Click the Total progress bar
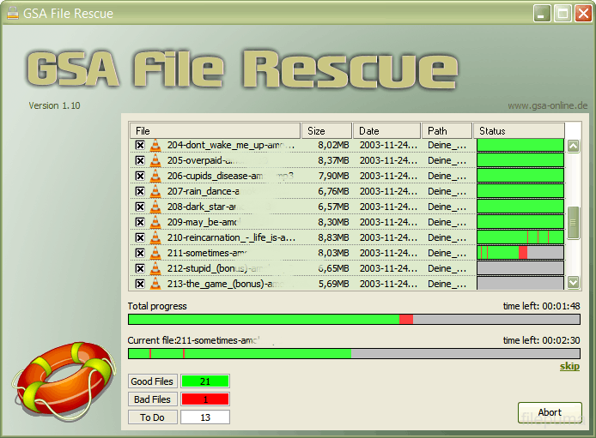Viewport: 596px width, 438px height. (x=354, y=319)
